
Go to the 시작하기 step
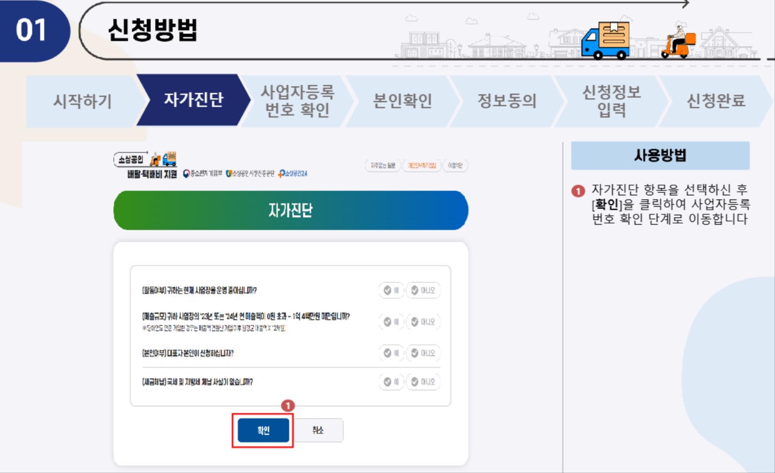click(83, 101)
